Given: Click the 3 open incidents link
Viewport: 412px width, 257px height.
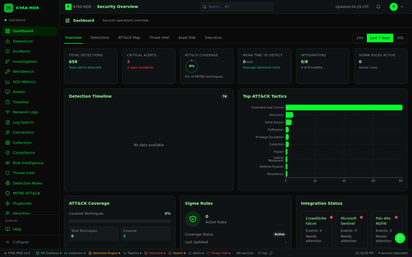Looking at the screenshot, I should [140, 67].
